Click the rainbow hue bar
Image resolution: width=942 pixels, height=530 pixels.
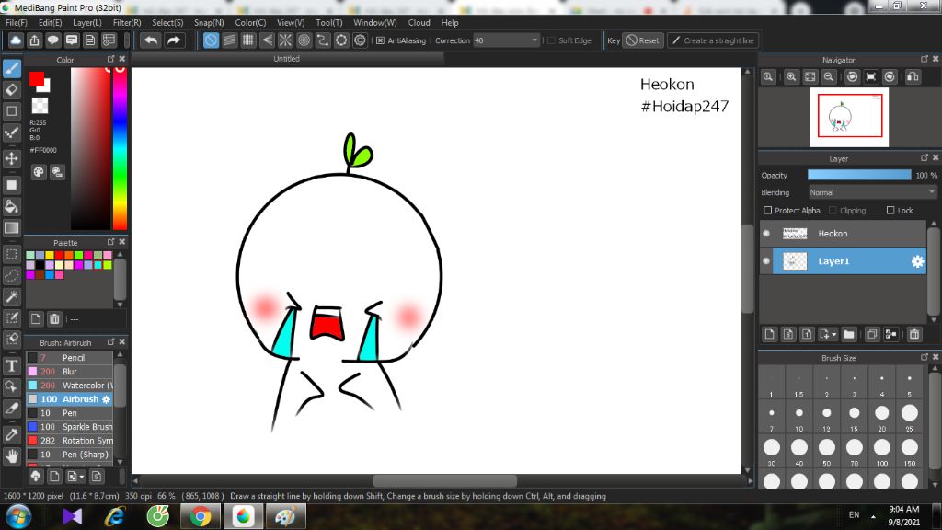[121, 148]
